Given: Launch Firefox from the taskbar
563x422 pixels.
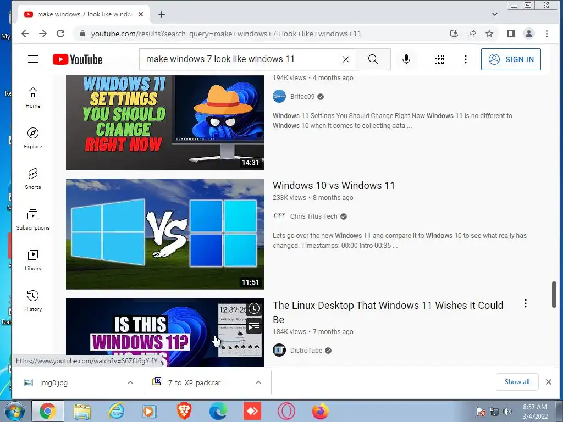Looking at the screenshot, I should [x=321, y=411].
